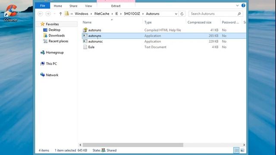Click the selected autoruns application icon
Screen dimensions: 276x155
[x=85, y=36]
